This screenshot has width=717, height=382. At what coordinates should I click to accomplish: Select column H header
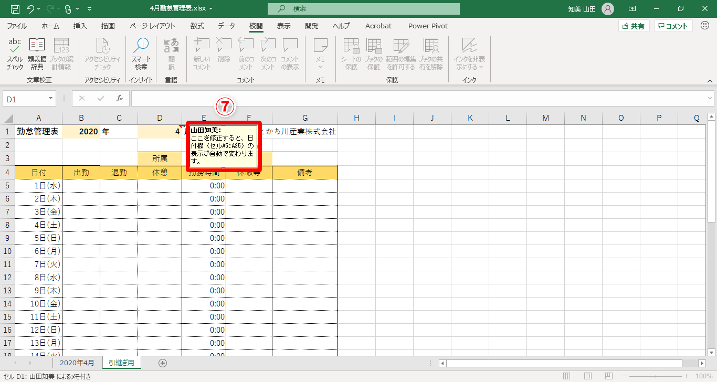(356, 118)
